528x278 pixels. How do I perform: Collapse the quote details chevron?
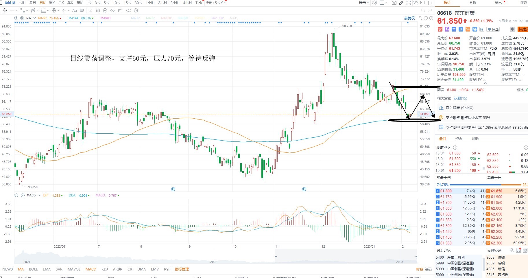485,83
